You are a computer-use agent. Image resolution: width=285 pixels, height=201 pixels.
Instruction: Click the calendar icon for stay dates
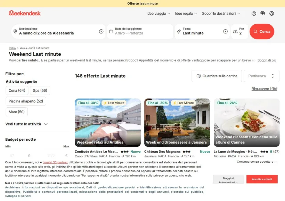[111, 31]
